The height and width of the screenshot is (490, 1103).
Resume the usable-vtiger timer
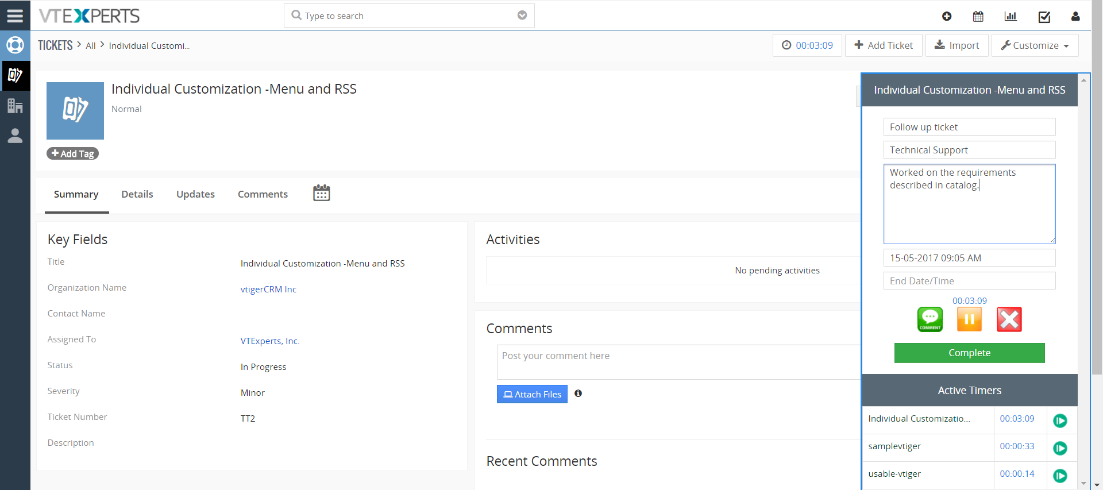1060,476
